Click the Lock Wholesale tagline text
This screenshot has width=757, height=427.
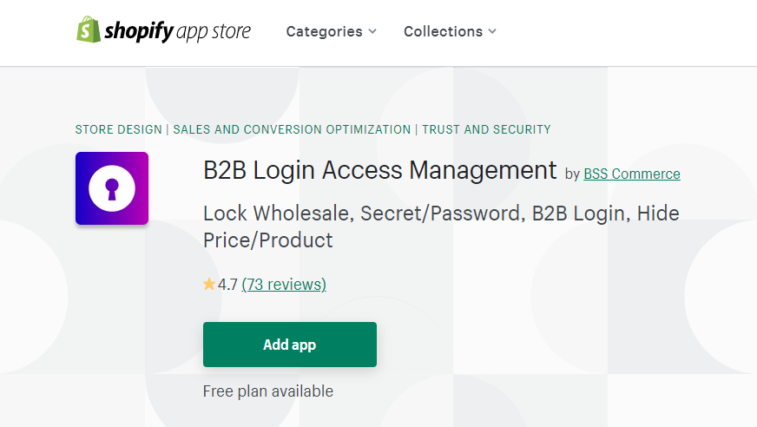coord(441,227)
